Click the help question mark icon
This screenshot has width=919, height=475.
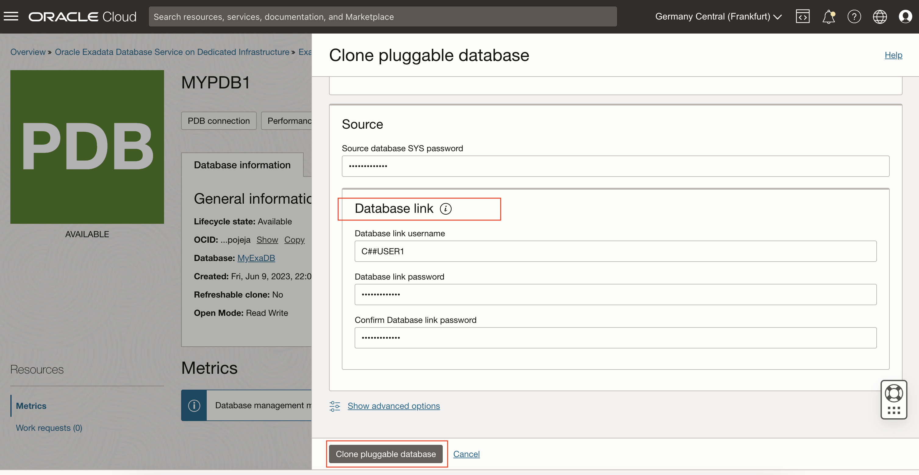[x=854, y=16]
